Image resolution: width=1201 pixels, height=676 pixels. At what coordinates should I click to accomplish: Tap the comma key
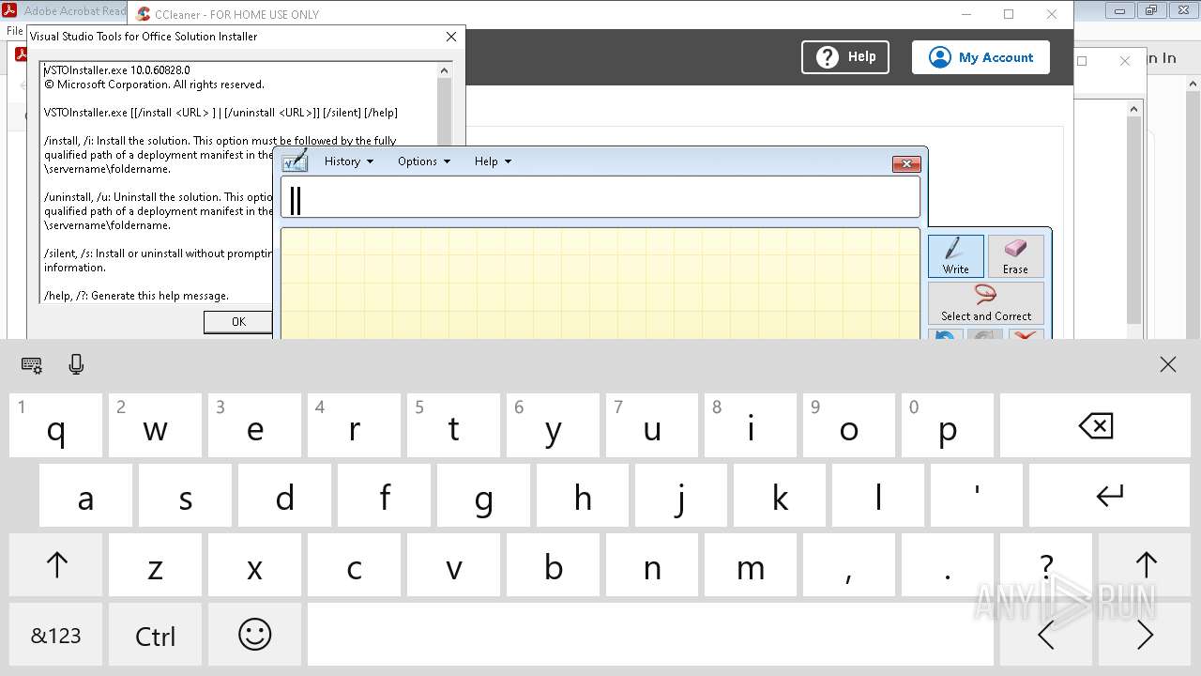tap(849, 565)
